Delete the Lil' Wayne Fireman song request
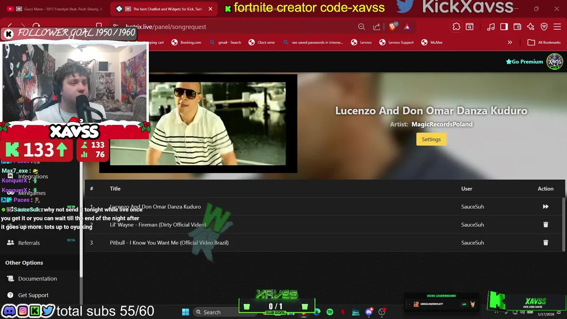This screenshot has height=319, width=567. pos(545,225)
